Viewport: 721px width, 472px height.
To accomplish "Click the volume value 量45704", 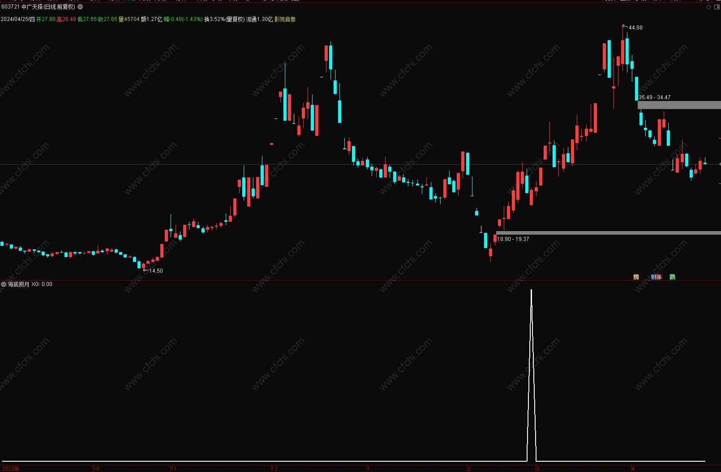I will coord(129,19).
